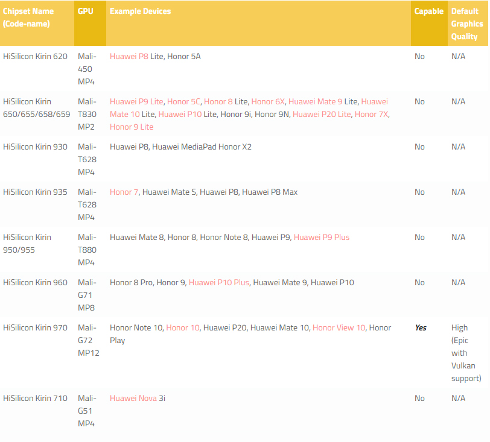Click the N/A value in Kirin 950/955 row
This screenshot has height=442, width=490.
coord(458,238)
